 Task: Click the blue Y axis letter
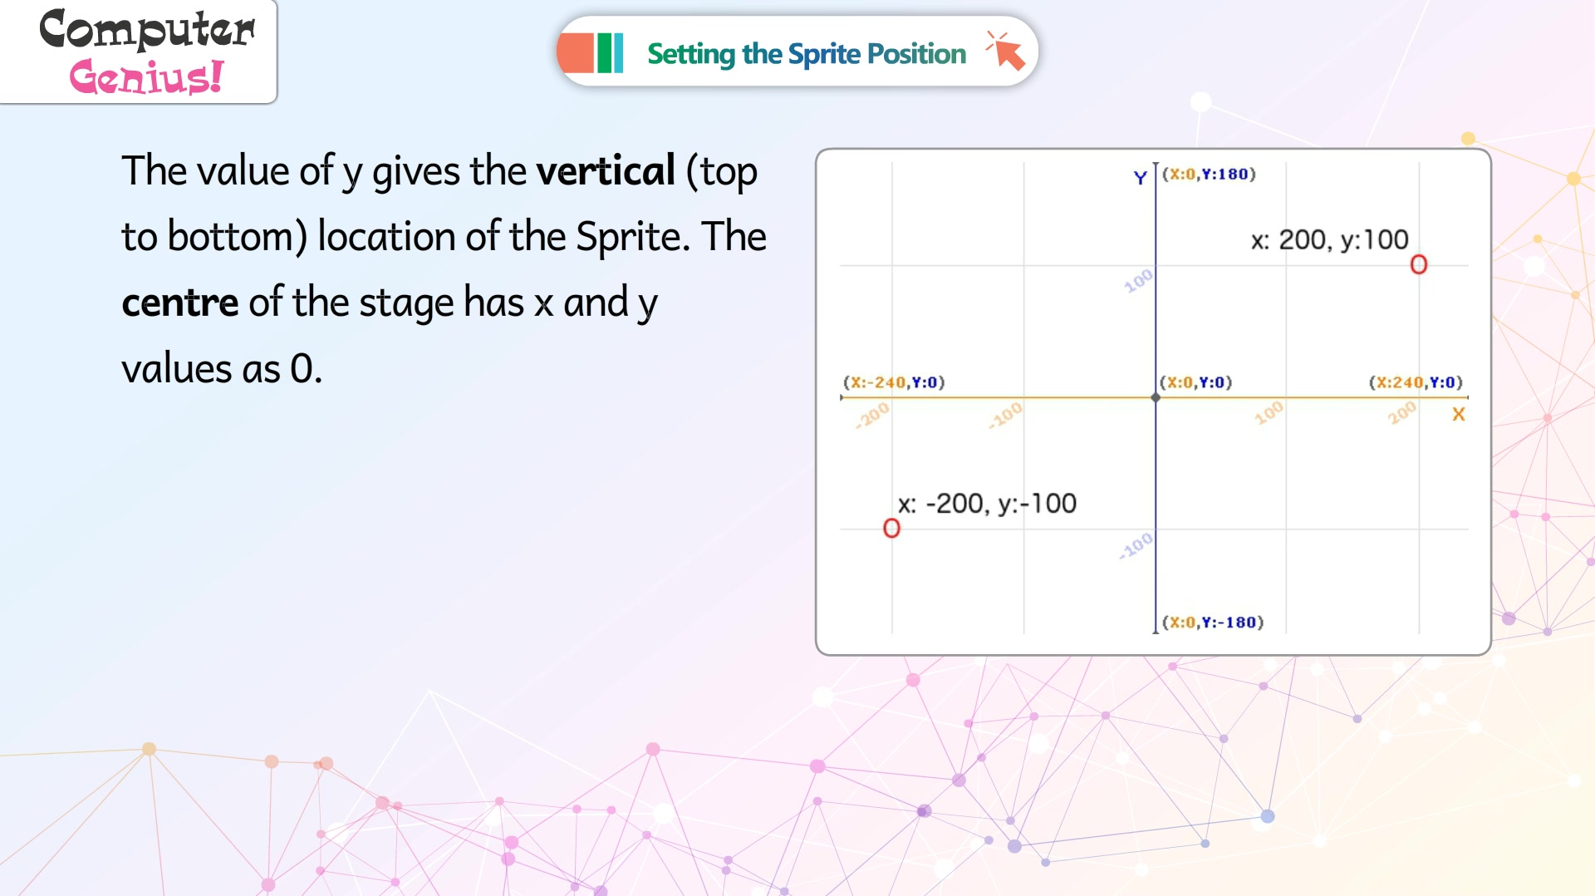pyautogui.click(x=1141, y=177)
